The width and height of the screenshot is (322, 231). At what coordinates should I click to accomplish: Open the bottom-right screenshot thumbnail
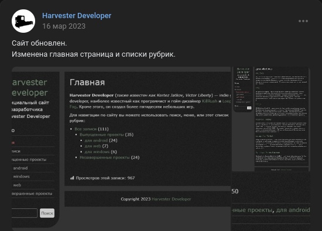pos(271,201)
